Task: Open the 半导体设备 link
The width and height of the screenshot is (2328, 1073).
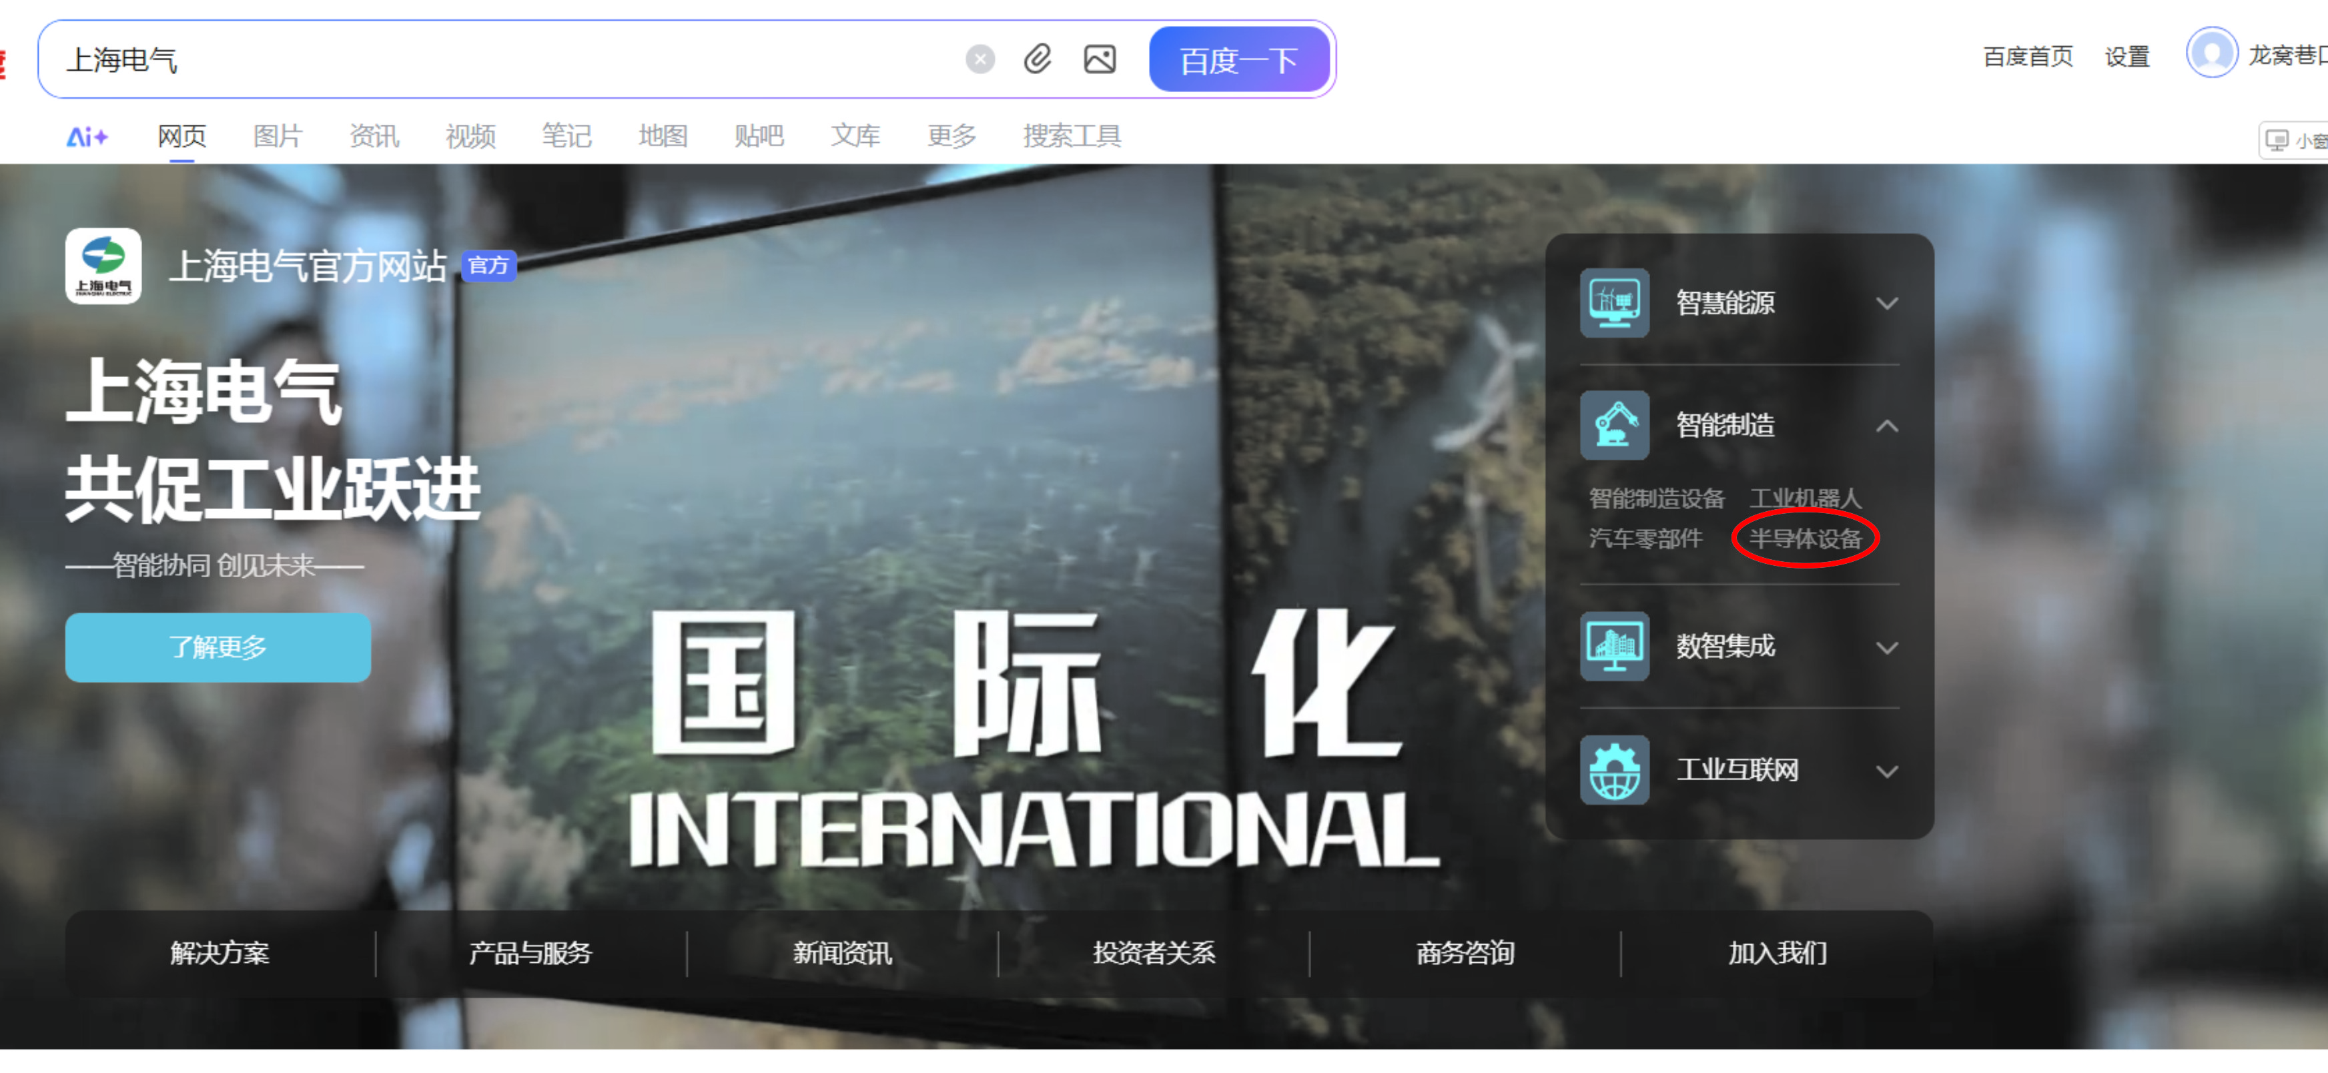Action: pyautogui.click(x=1805, y=539)
